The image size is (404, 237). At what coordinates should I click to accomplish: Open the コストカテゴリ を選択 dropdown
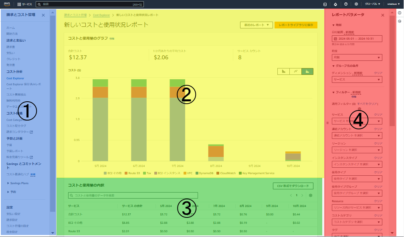[x=357, y=222]
